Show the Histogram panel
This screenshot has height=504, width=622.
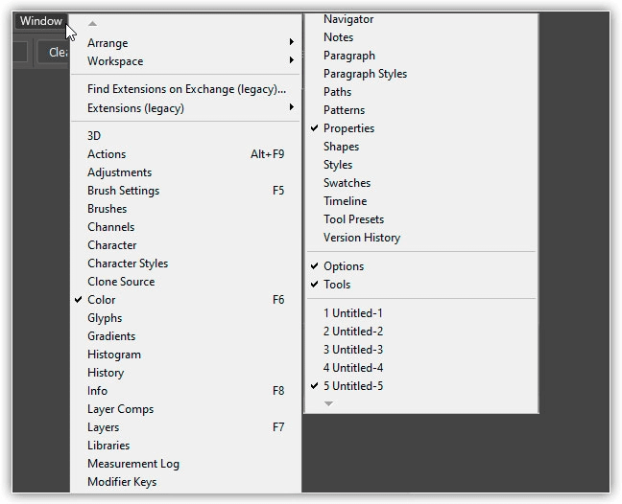pos(185,355)
